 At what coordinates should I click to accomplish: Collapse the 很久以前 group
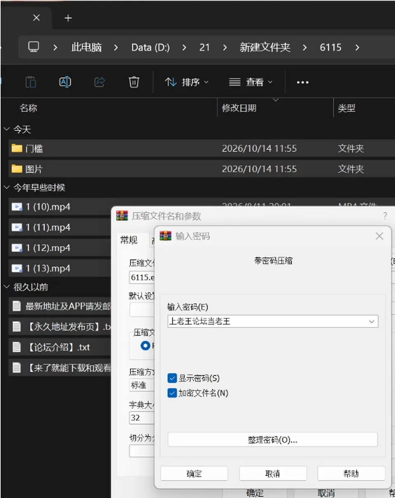tap(7, 287)
